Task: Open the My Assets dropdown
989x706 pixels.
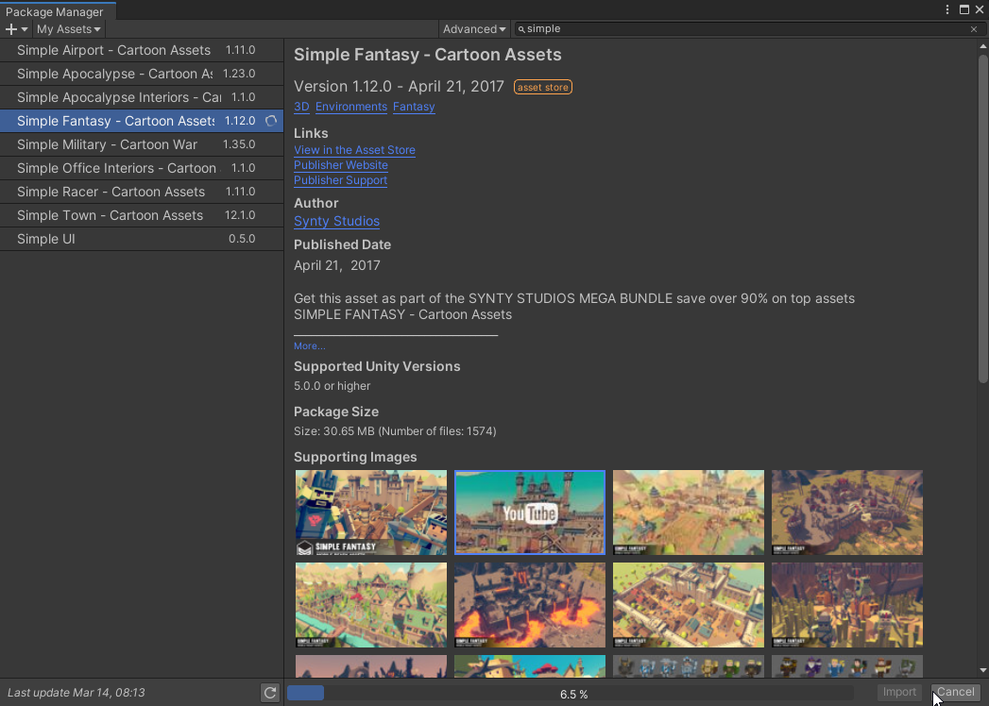Action: (68, 29)
